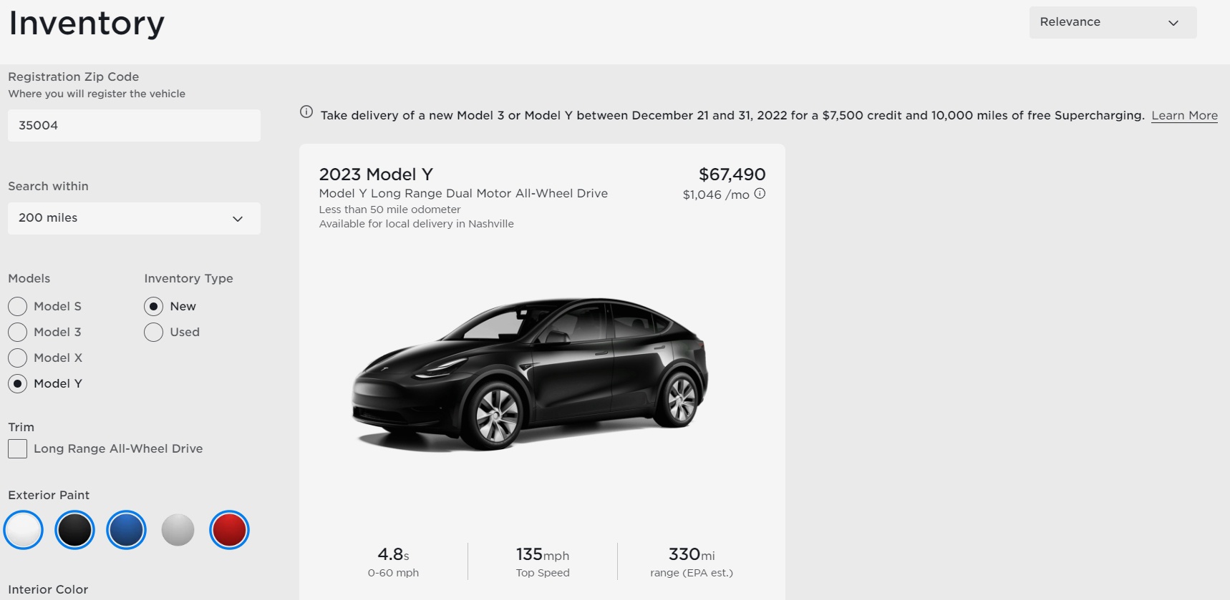Switch inventory type to Used
Screen dimensions: 1230x600
tap(153, 332)
